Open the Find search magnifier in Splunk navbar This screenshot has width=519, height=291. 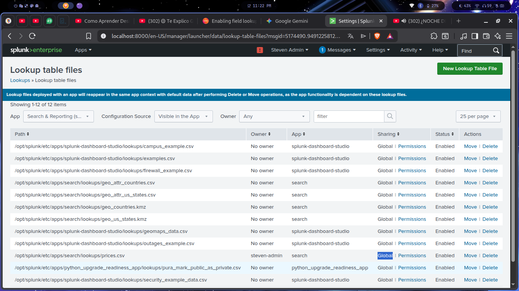click(496, 50)
